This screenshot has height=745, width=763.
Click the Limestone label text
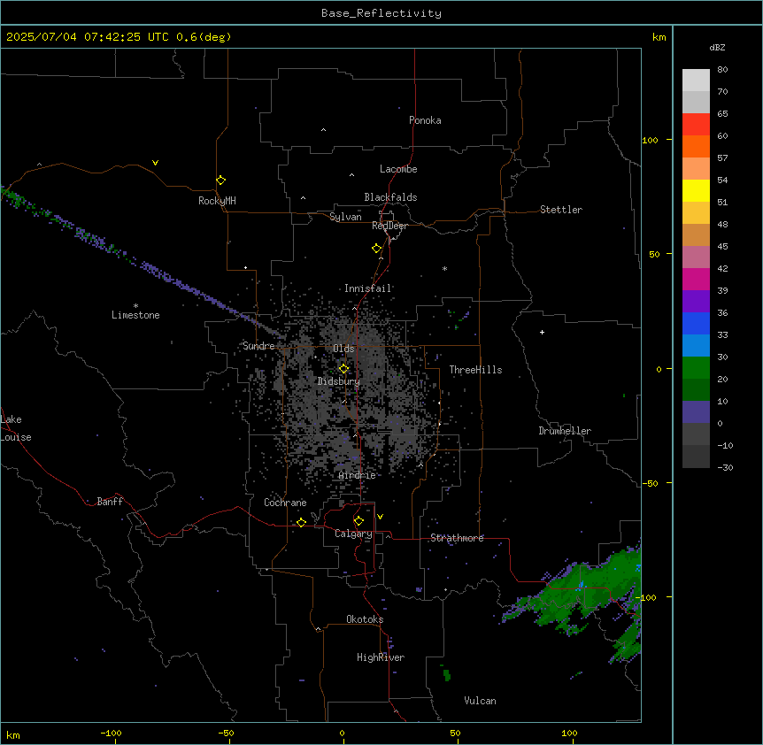point(135,315)
